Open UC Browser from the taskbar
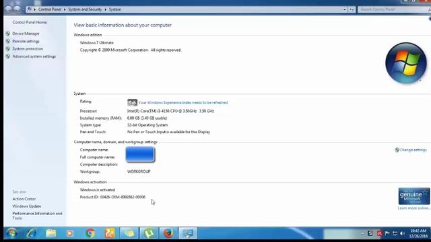Image resolution: width=431 pixels, height=242 pixels. coord(110,233)
